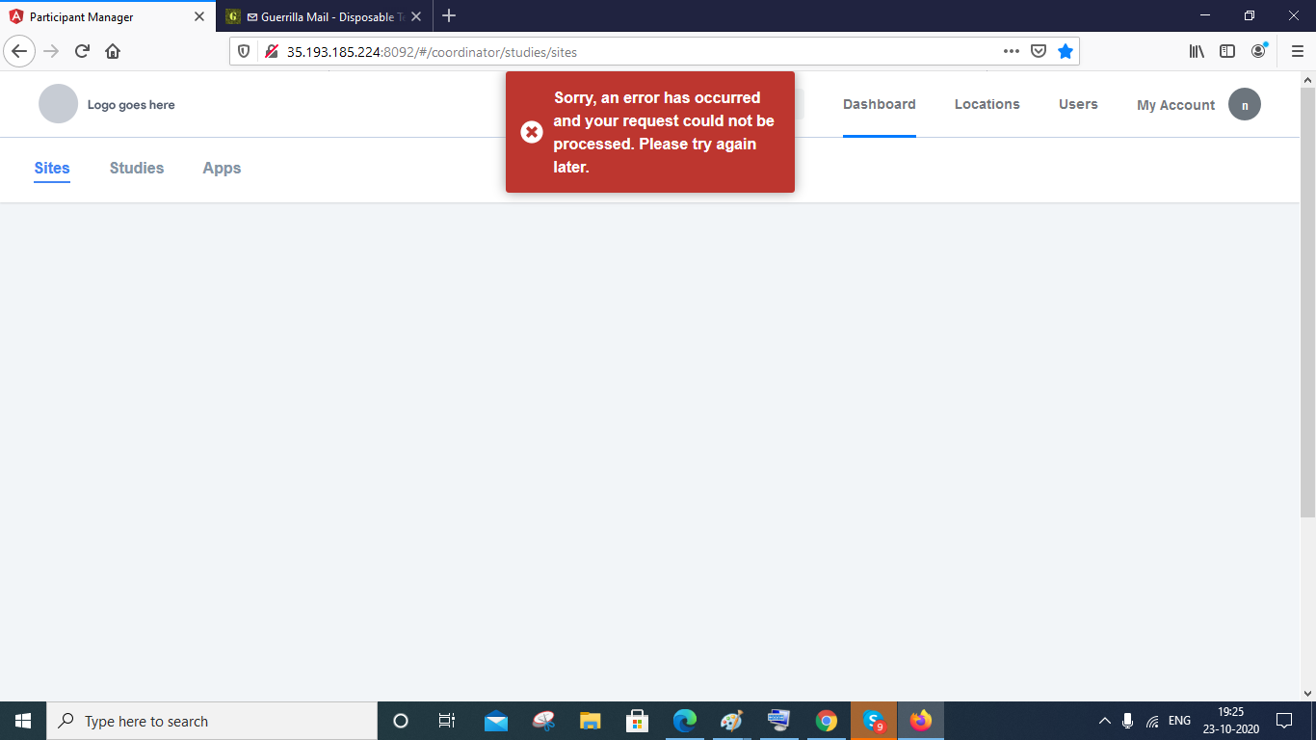Click the red error X icon

(x=532, y=132)
